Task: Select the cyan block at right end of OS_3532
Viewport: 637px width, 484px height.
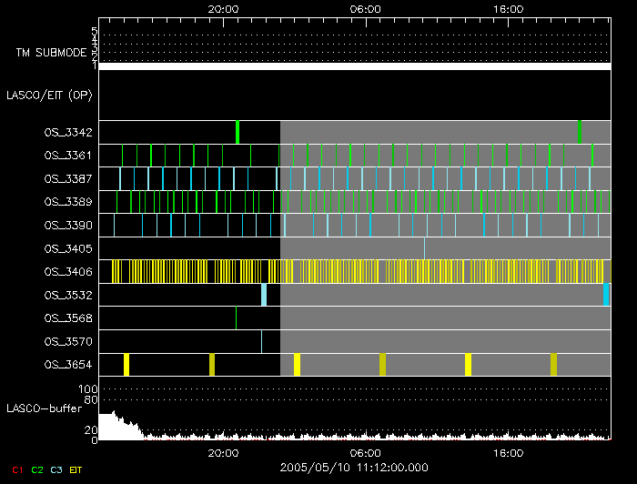Action: click(x=606, y=295)
